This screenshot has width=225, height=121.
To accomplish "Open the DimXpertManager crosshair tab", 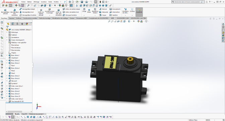I will tap(22, 24).
